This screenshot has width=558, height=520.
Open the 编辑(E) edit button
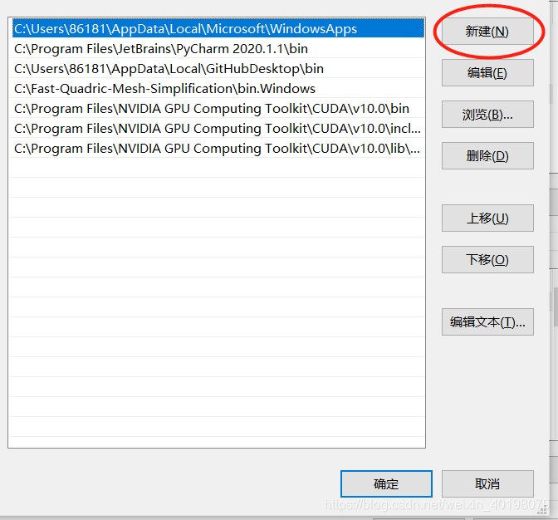pyautogui.click(x=487, y=73)
